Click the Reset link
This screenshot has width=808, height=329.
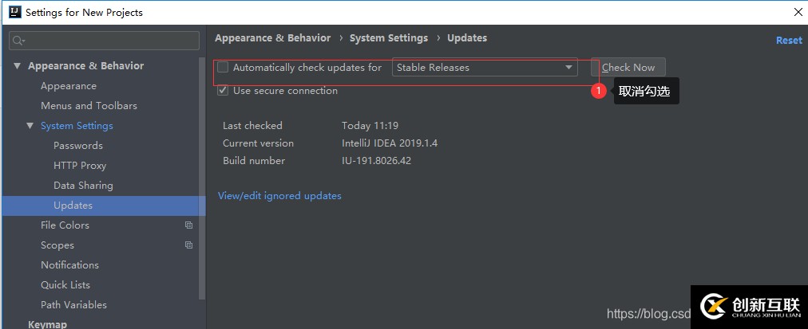pos(789,41)
